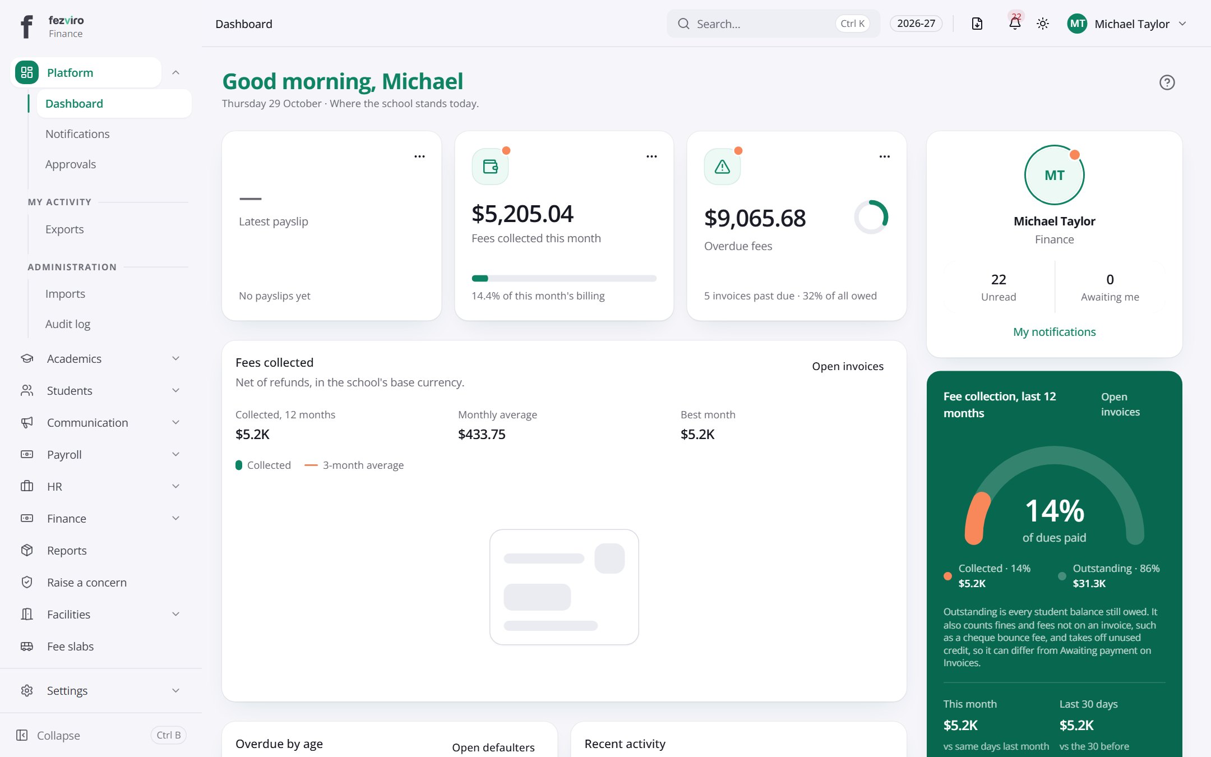Open Audit log in sidebar
Image resolution: width=1211 pixels, height=757 pixels.
(68, 324)
